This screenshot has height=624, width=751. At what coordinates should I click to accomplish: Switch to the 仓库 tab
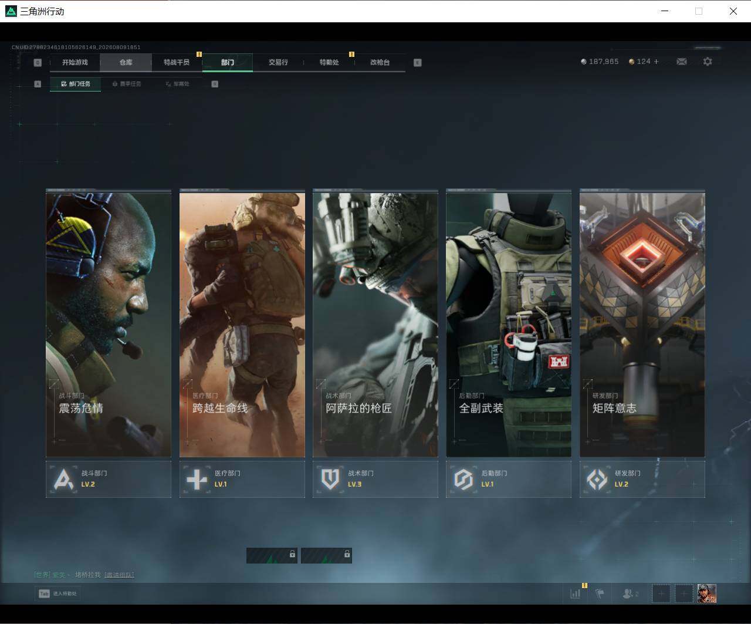tap(126, 62)
